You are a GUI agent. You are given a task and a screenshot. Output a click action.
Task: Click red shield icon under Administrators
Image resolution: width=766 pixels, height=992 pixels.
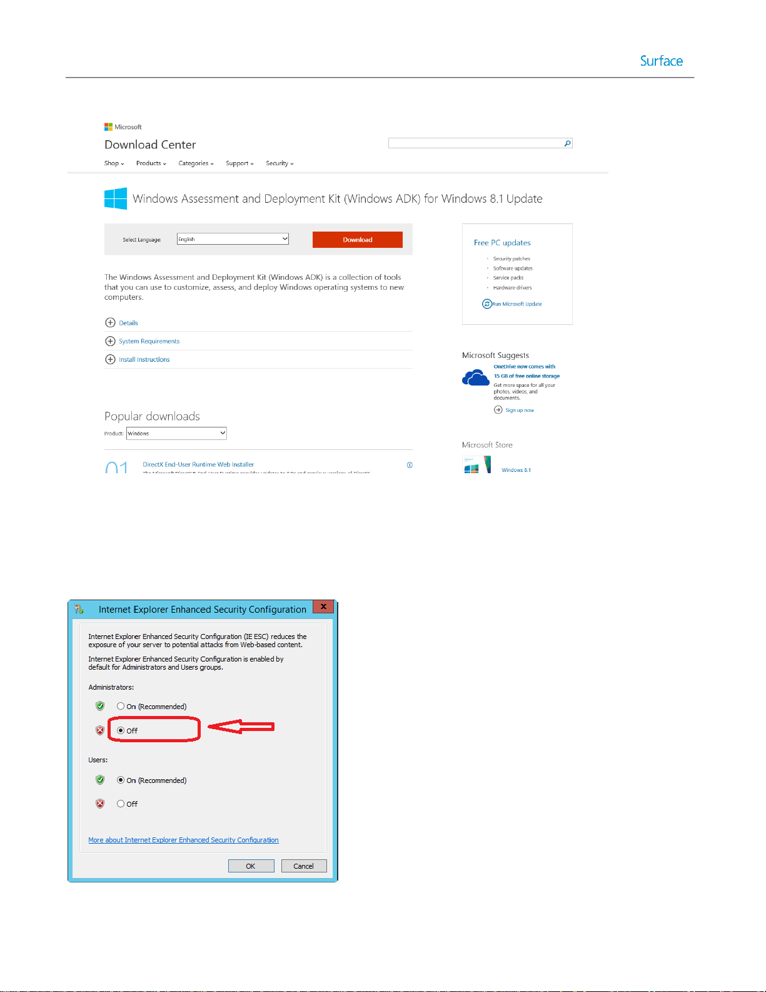100,730
